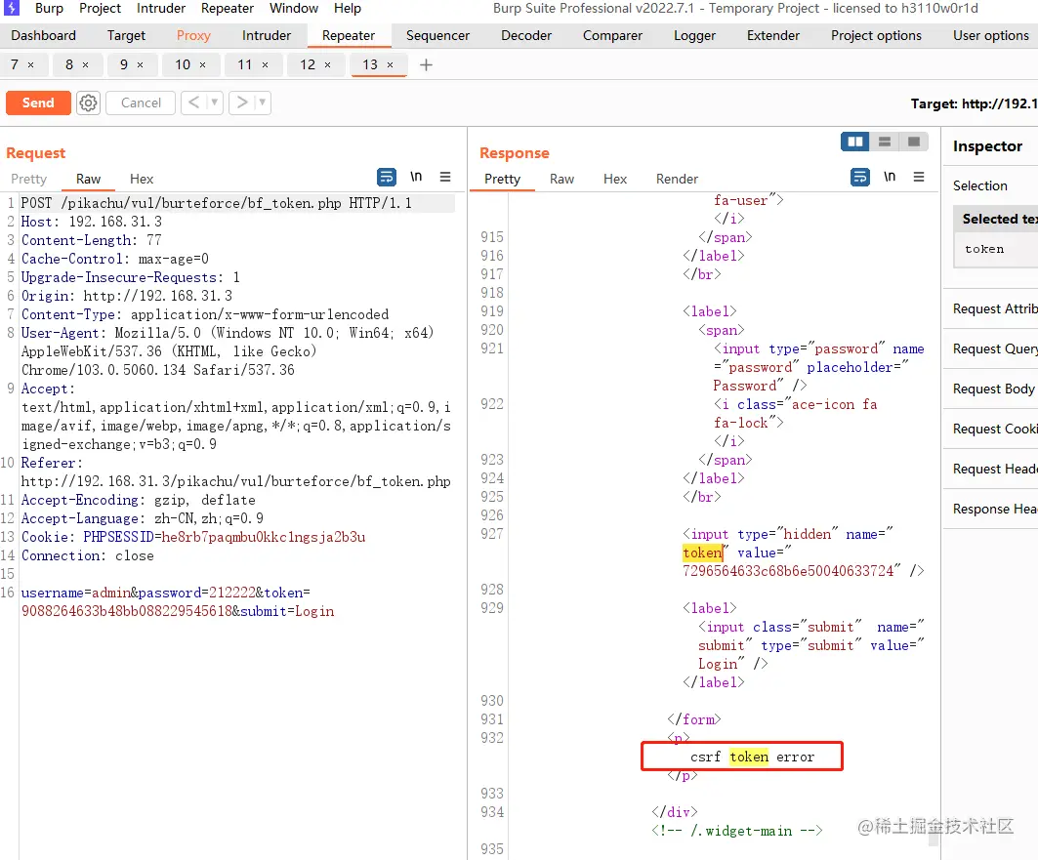Select top-bottom split layout icon
This screenshot has height=860, width=1038.
(885, 142)
